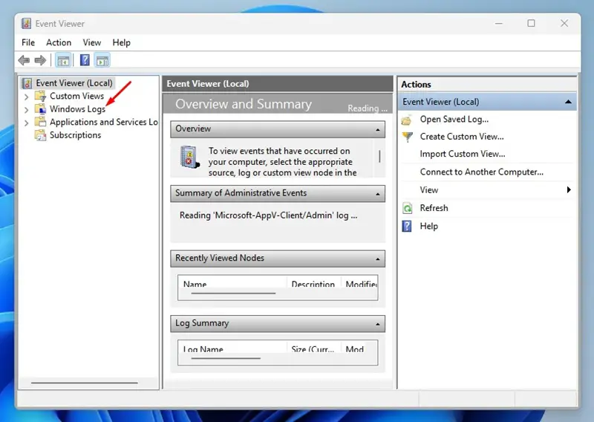
Task: Collapse the Recently Viewed Nodes section
Action: (378, 259)
